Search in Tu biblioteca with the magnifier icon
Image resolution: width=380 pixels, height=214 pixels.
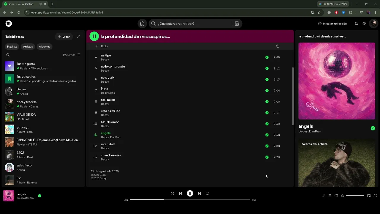tap(8, 55)
